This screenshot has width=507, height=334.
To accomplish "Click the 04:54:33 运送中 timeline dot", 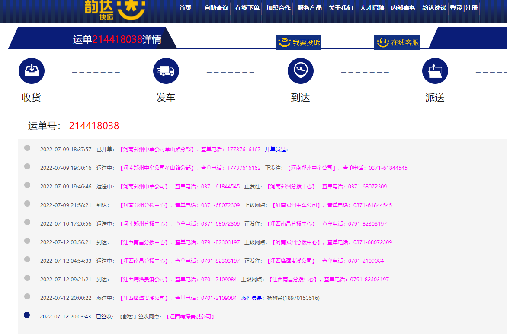I will [x=27, y=259].
